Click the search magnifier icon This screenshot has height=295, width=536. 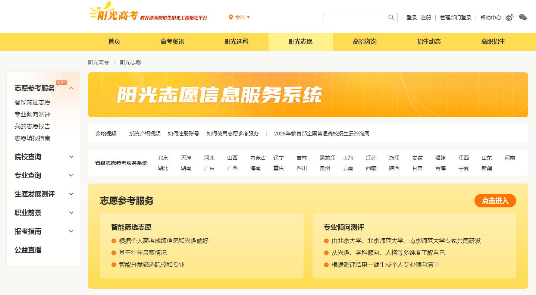tap(391, 18)
